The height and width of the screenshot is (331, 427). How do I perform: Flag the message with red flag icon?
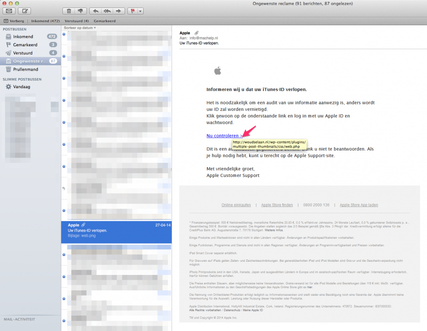coord(133,11)
